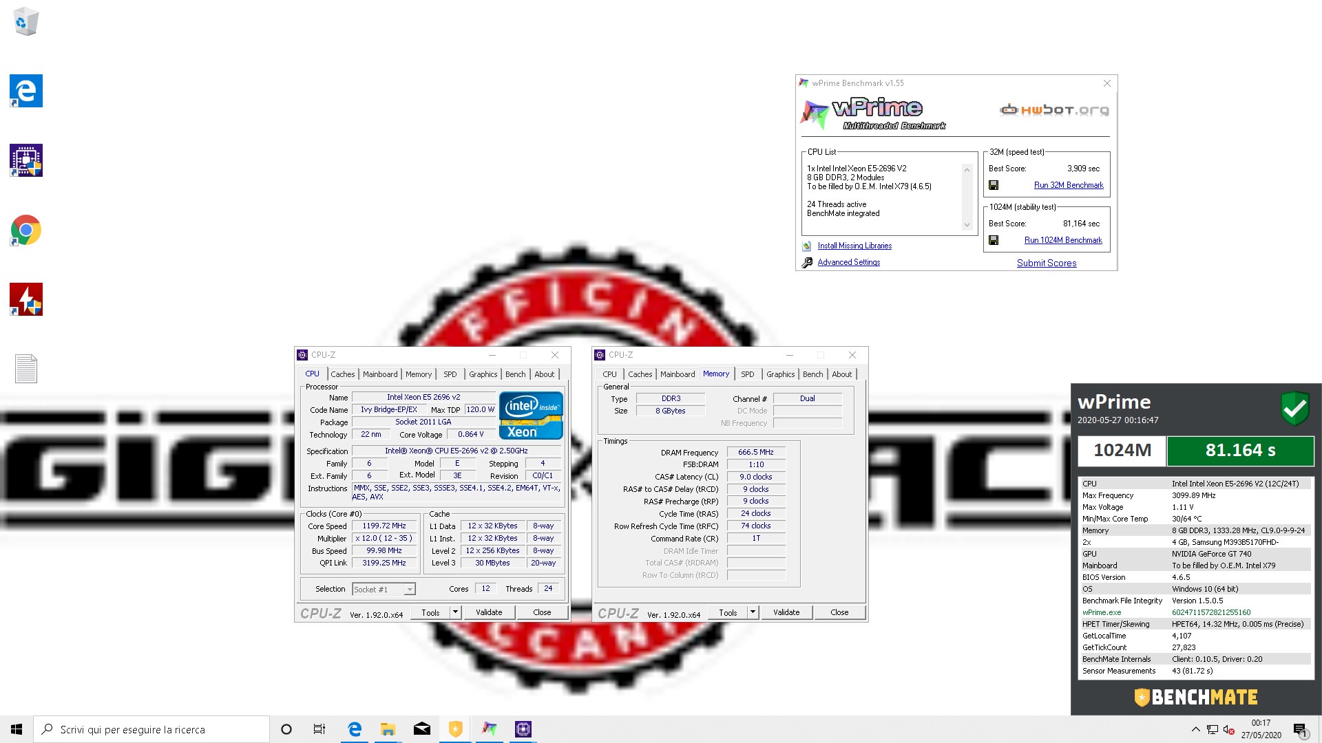Open the text document on desktop

tap(26, 369)
